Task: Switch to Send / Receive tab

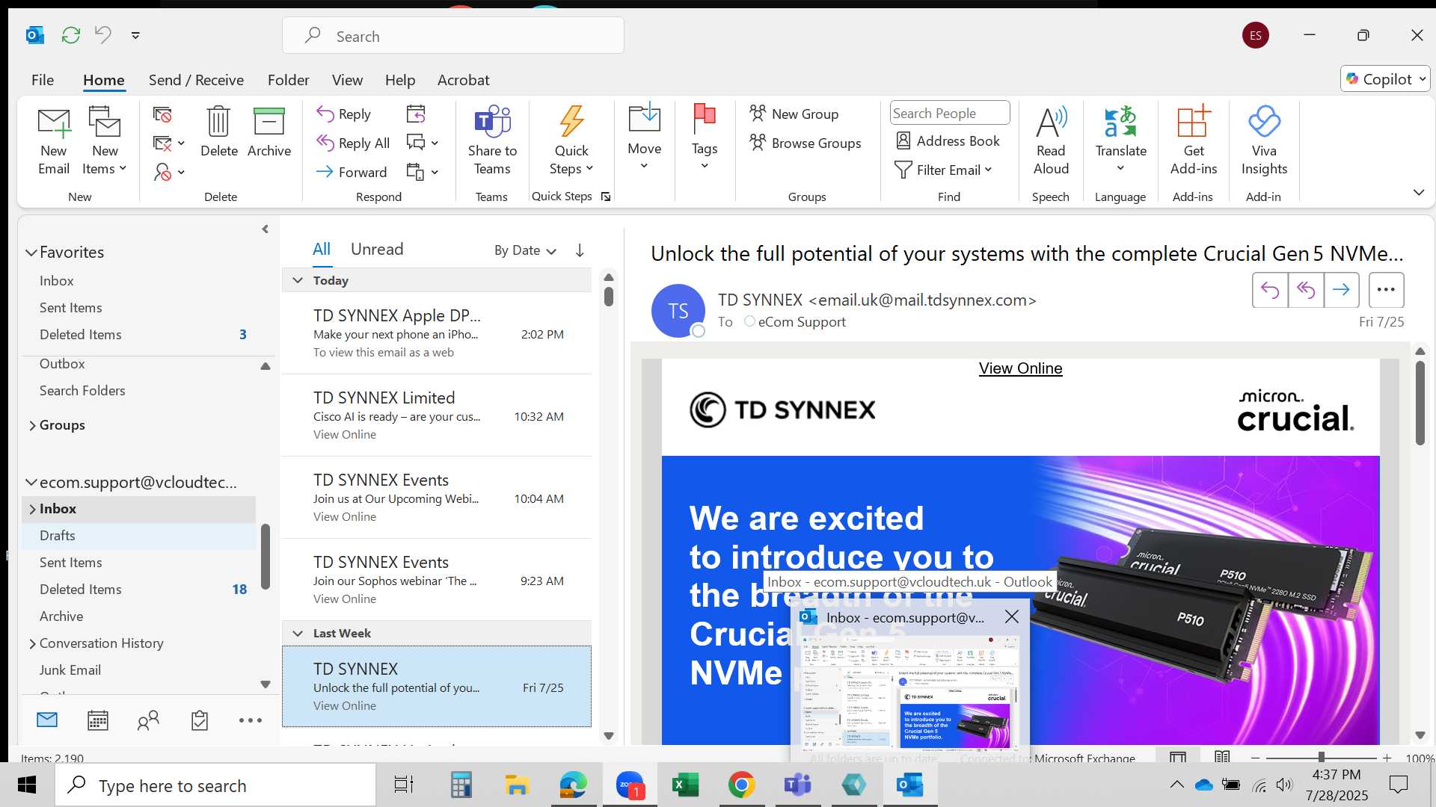Action: (x=196, y=80)
